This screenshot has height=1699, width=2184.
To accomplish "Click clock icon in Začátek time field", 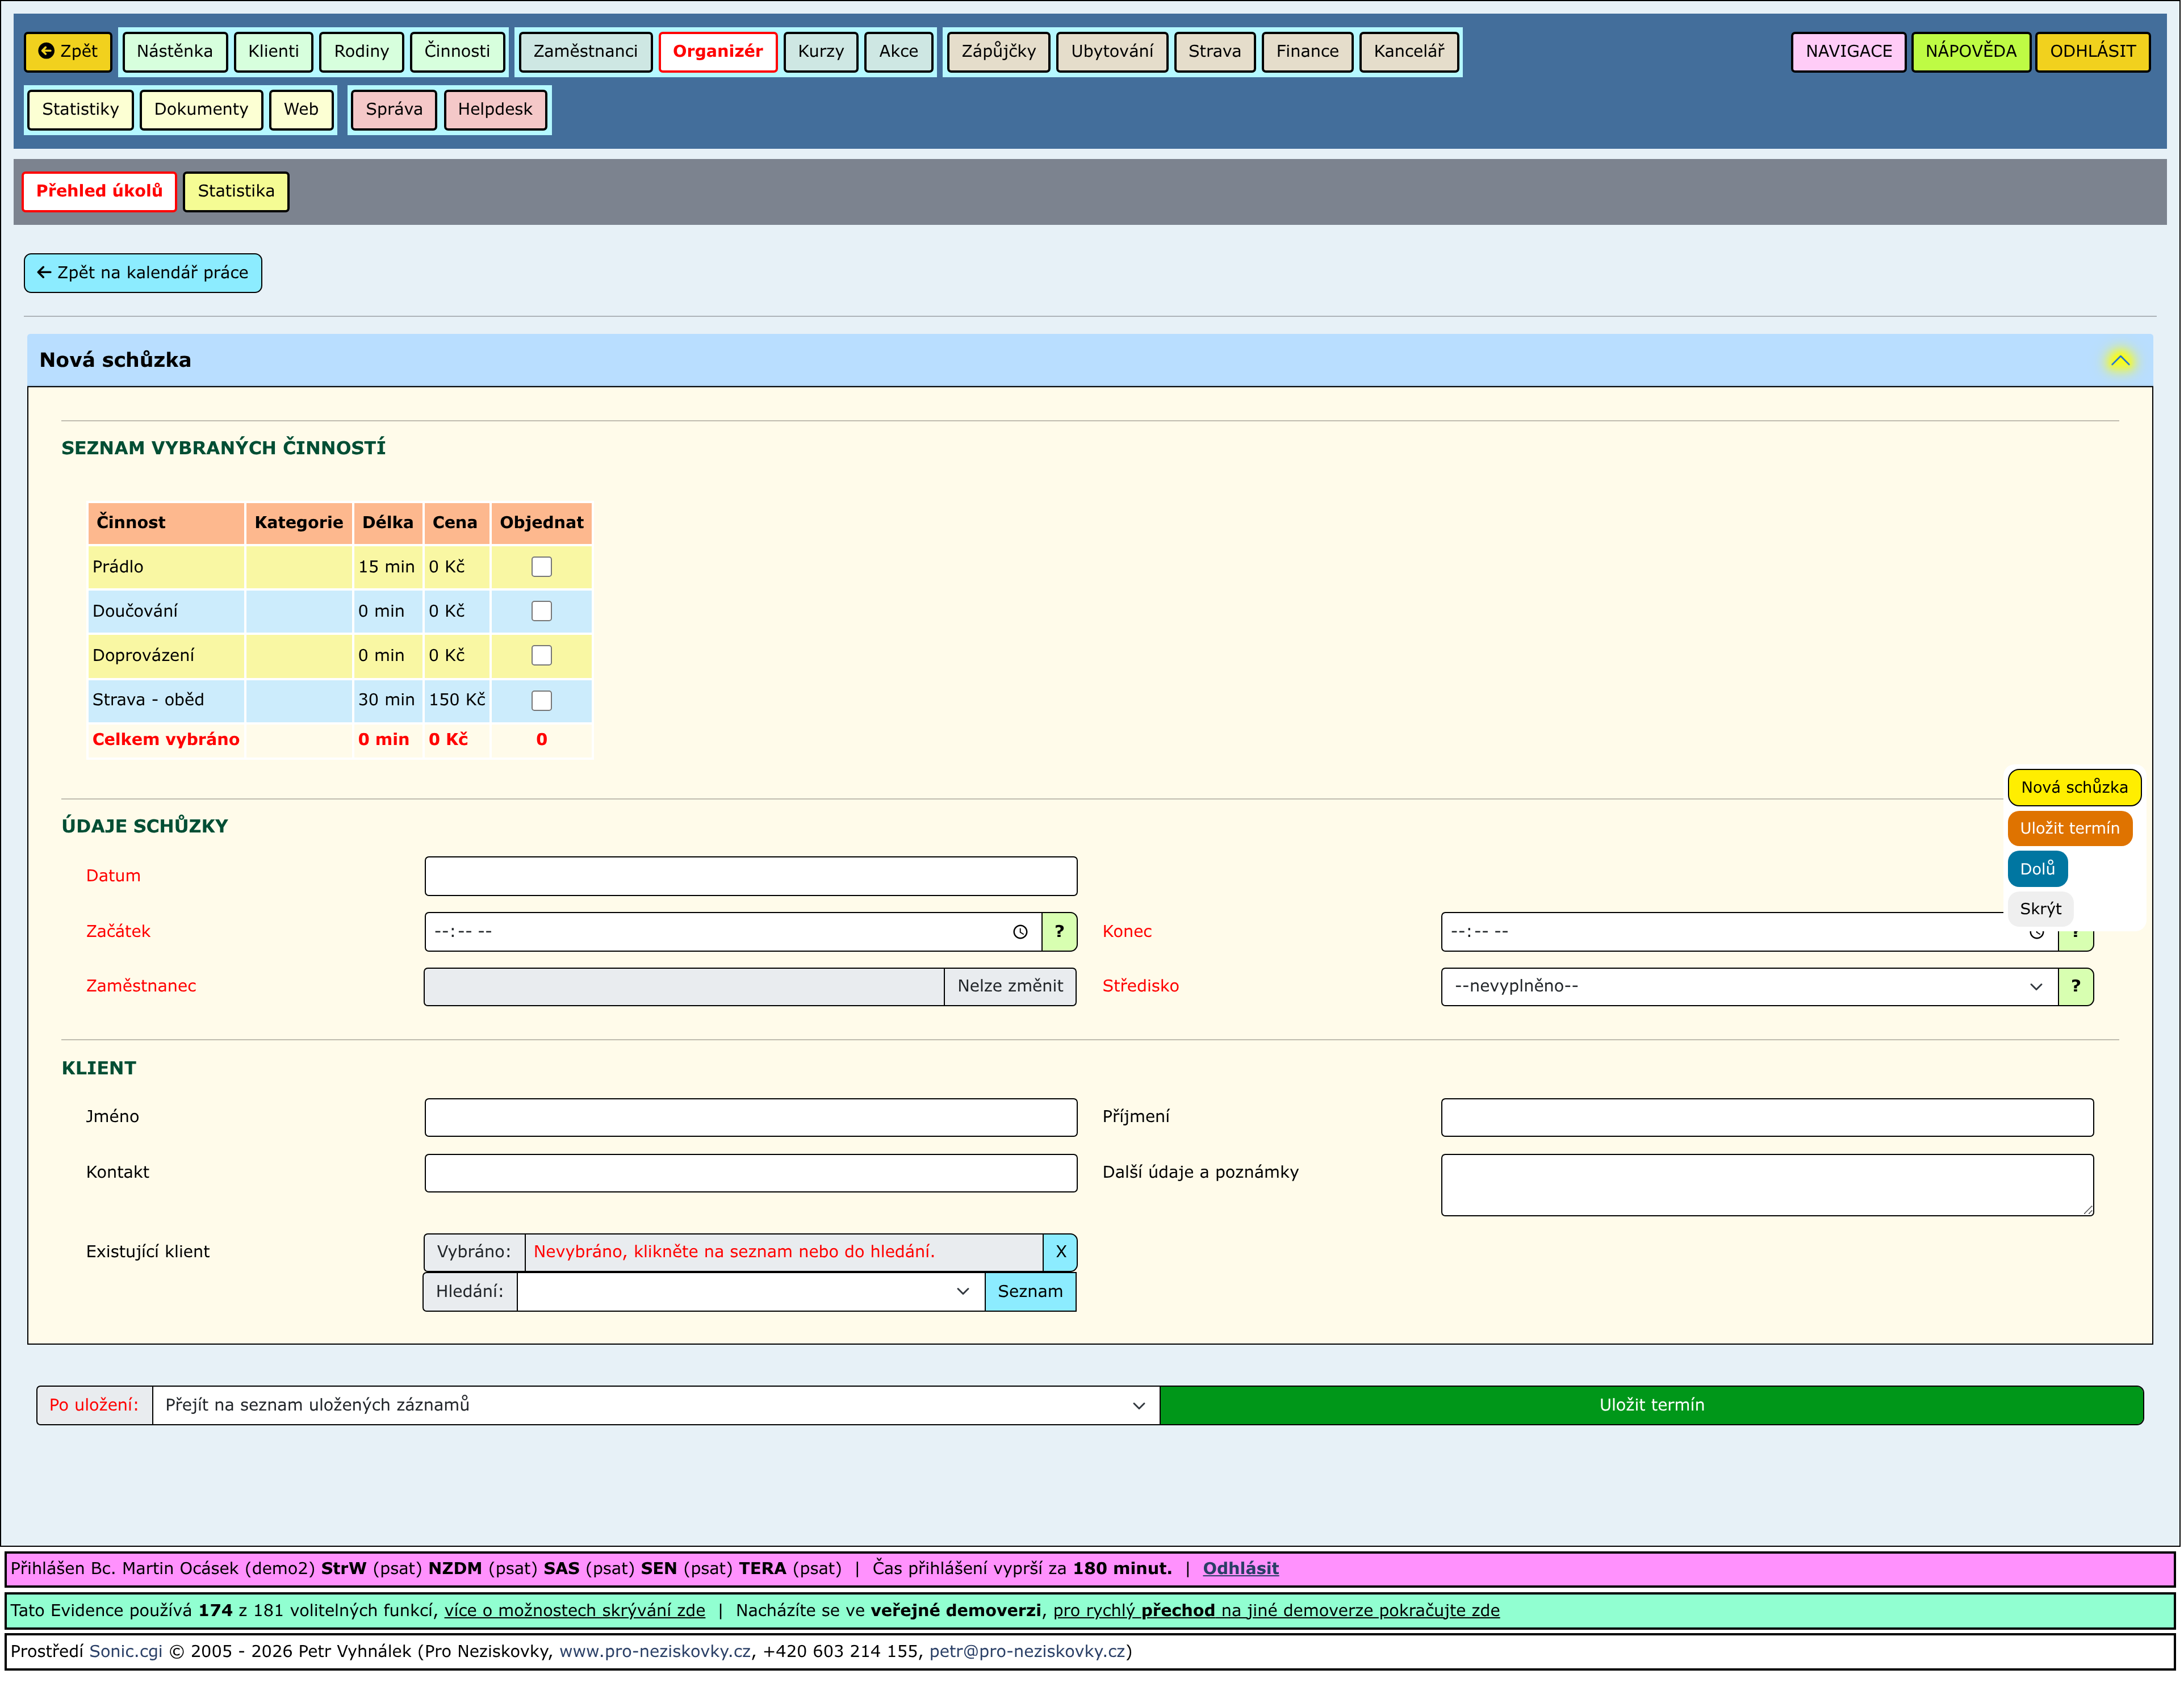I will coord(1020,932).
